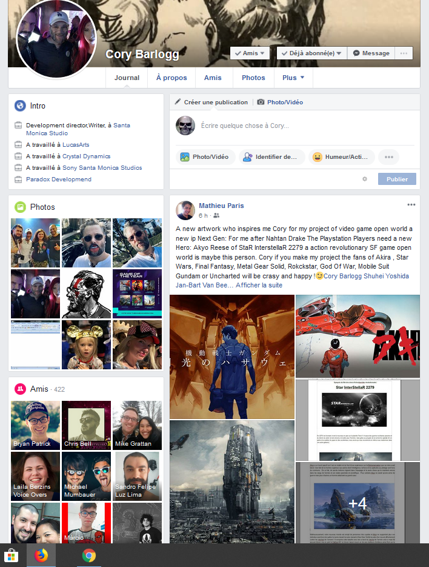Select the Photo/Vidéo tab with camera icon
Image resolution: width=429 pixels, height=567 pixels.
point(280,102)
